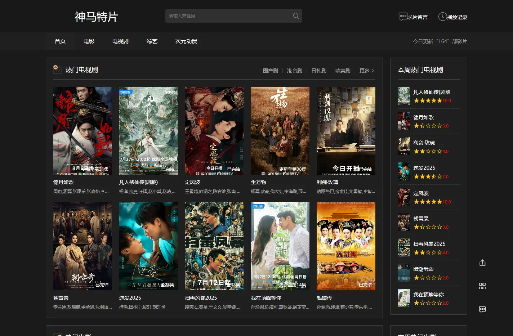The width and height of the screenshot is (513, 336).
Task: Open the 综艺 tab
Action: point(152,41)
